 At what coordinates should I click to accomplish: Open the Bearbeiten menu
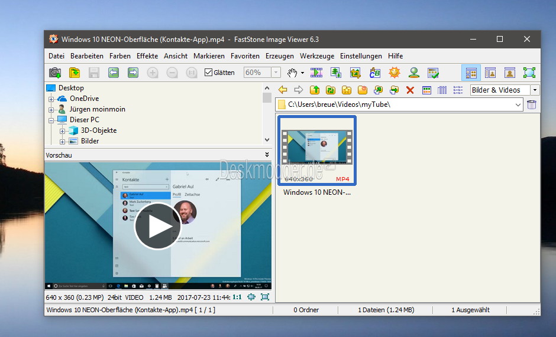pos(87,56)
